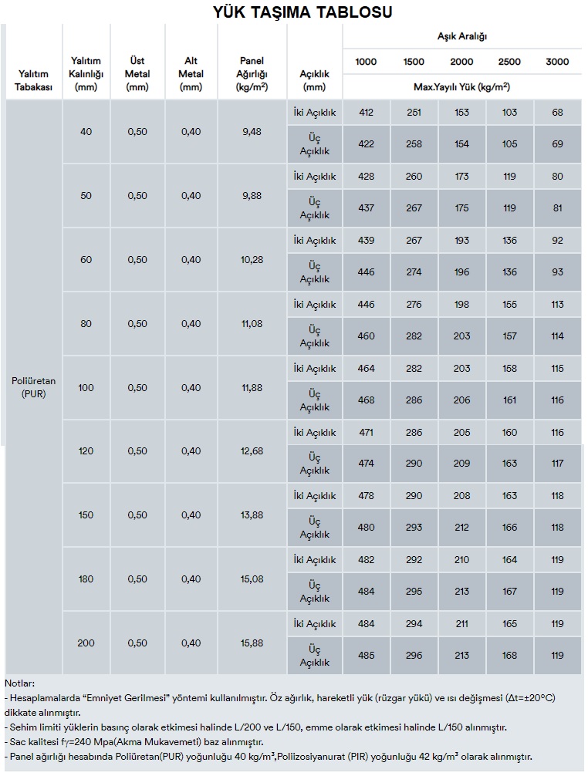
Task: Select the Panel Ağırlığı header cell
Action: tap(252, 73)
